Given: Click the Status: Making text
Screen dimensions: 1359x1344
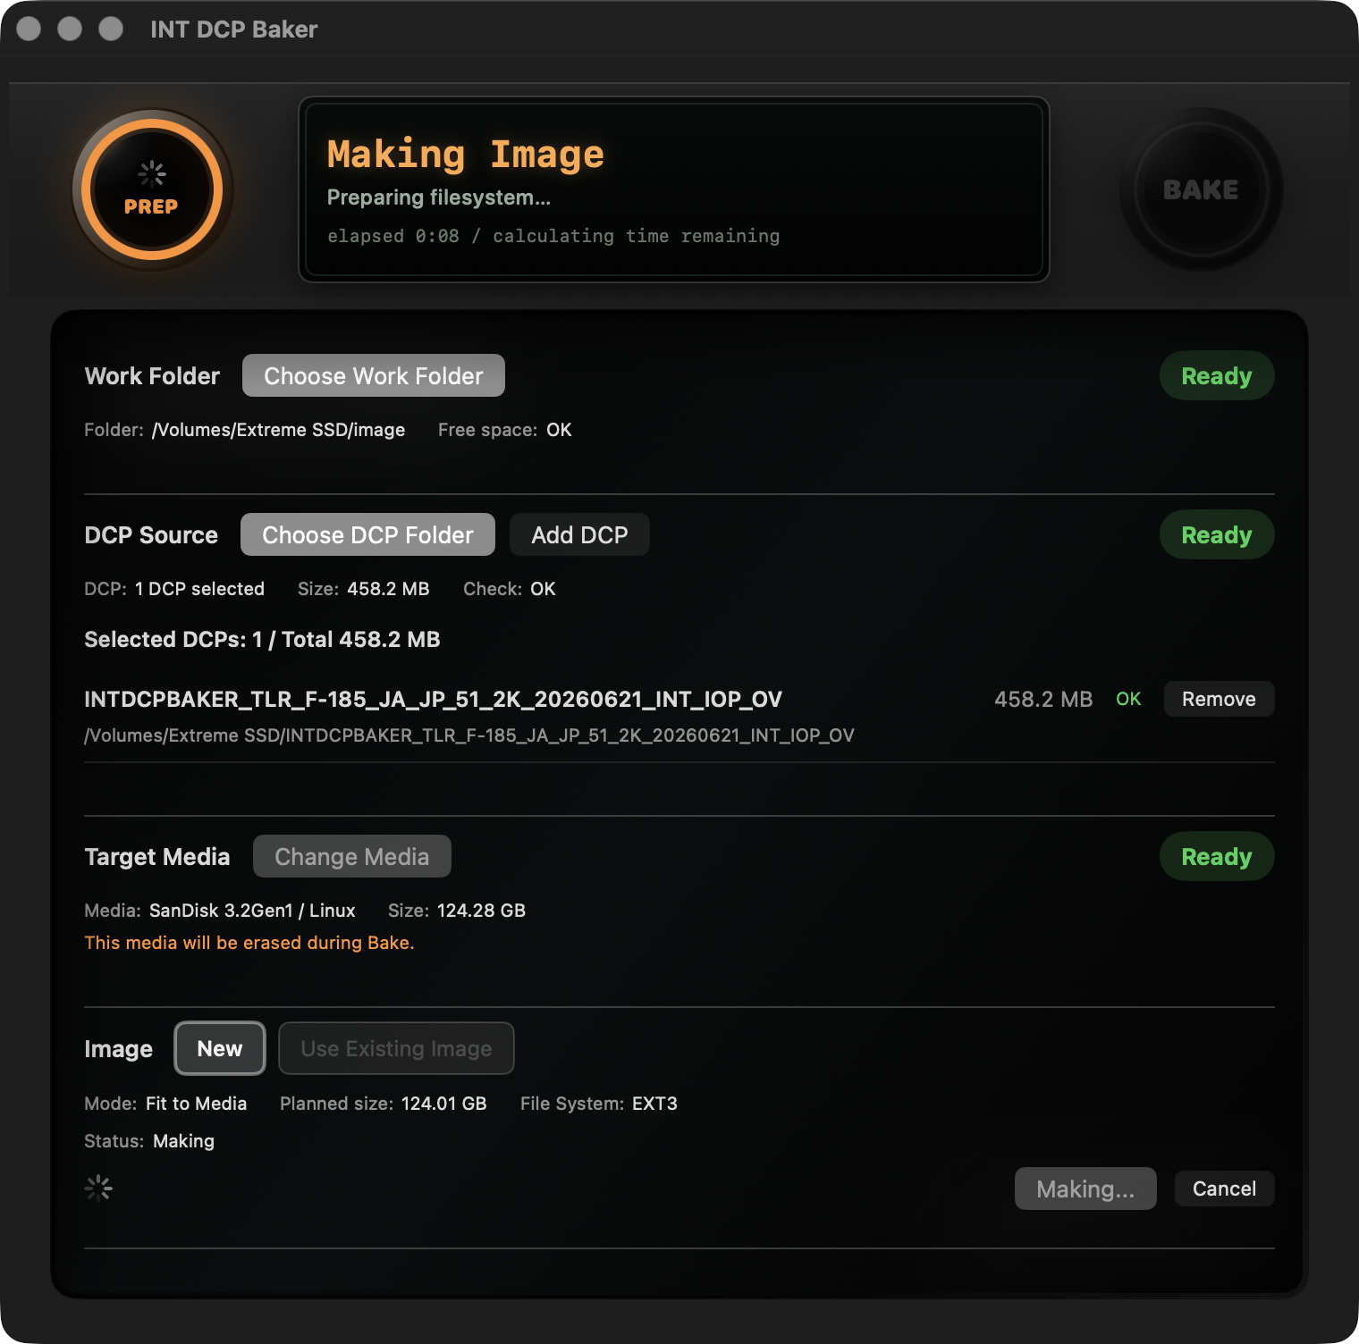Looking at the screenshot, I should pos(149,1141).
